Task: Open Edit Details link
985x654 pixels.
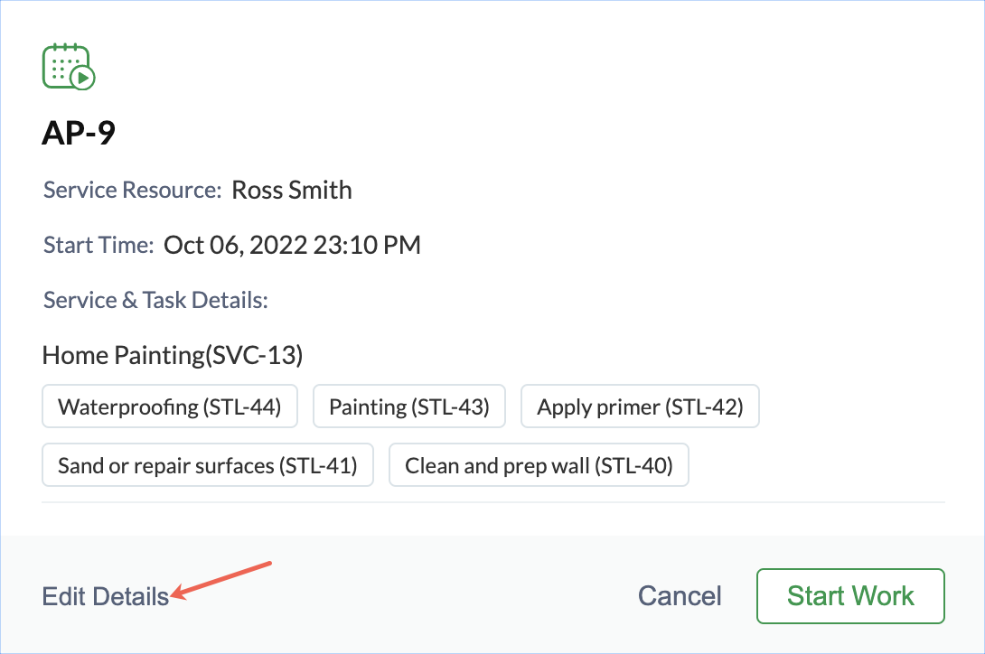Action: [106, 596]
